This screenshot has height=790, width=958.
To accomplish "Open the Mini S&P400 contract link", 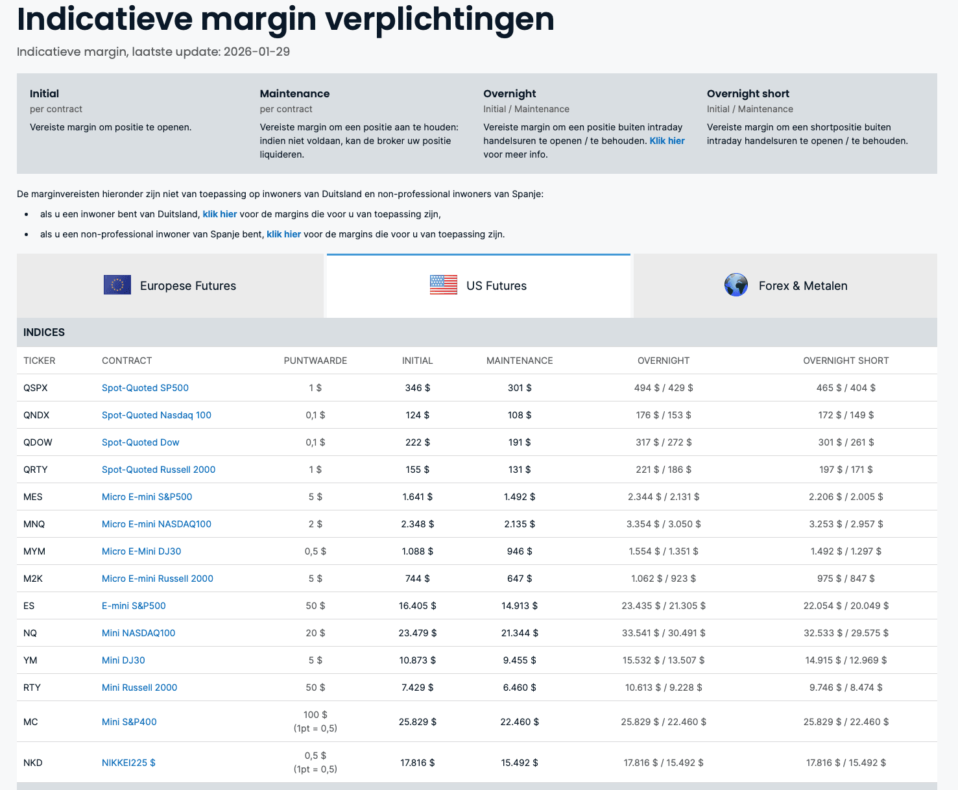I will point(129,722).
